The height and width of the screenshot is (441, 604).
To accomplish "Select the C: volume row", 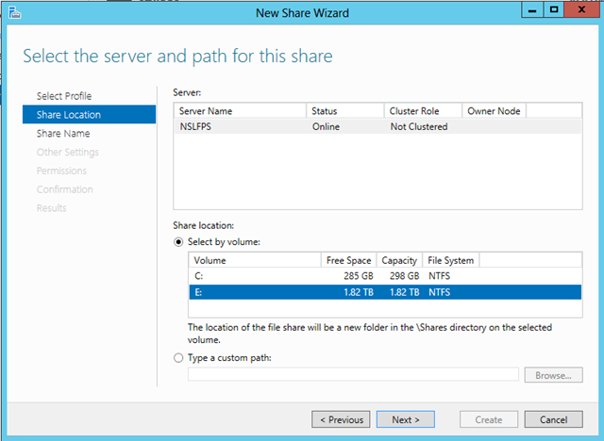I will coord(385,276).
